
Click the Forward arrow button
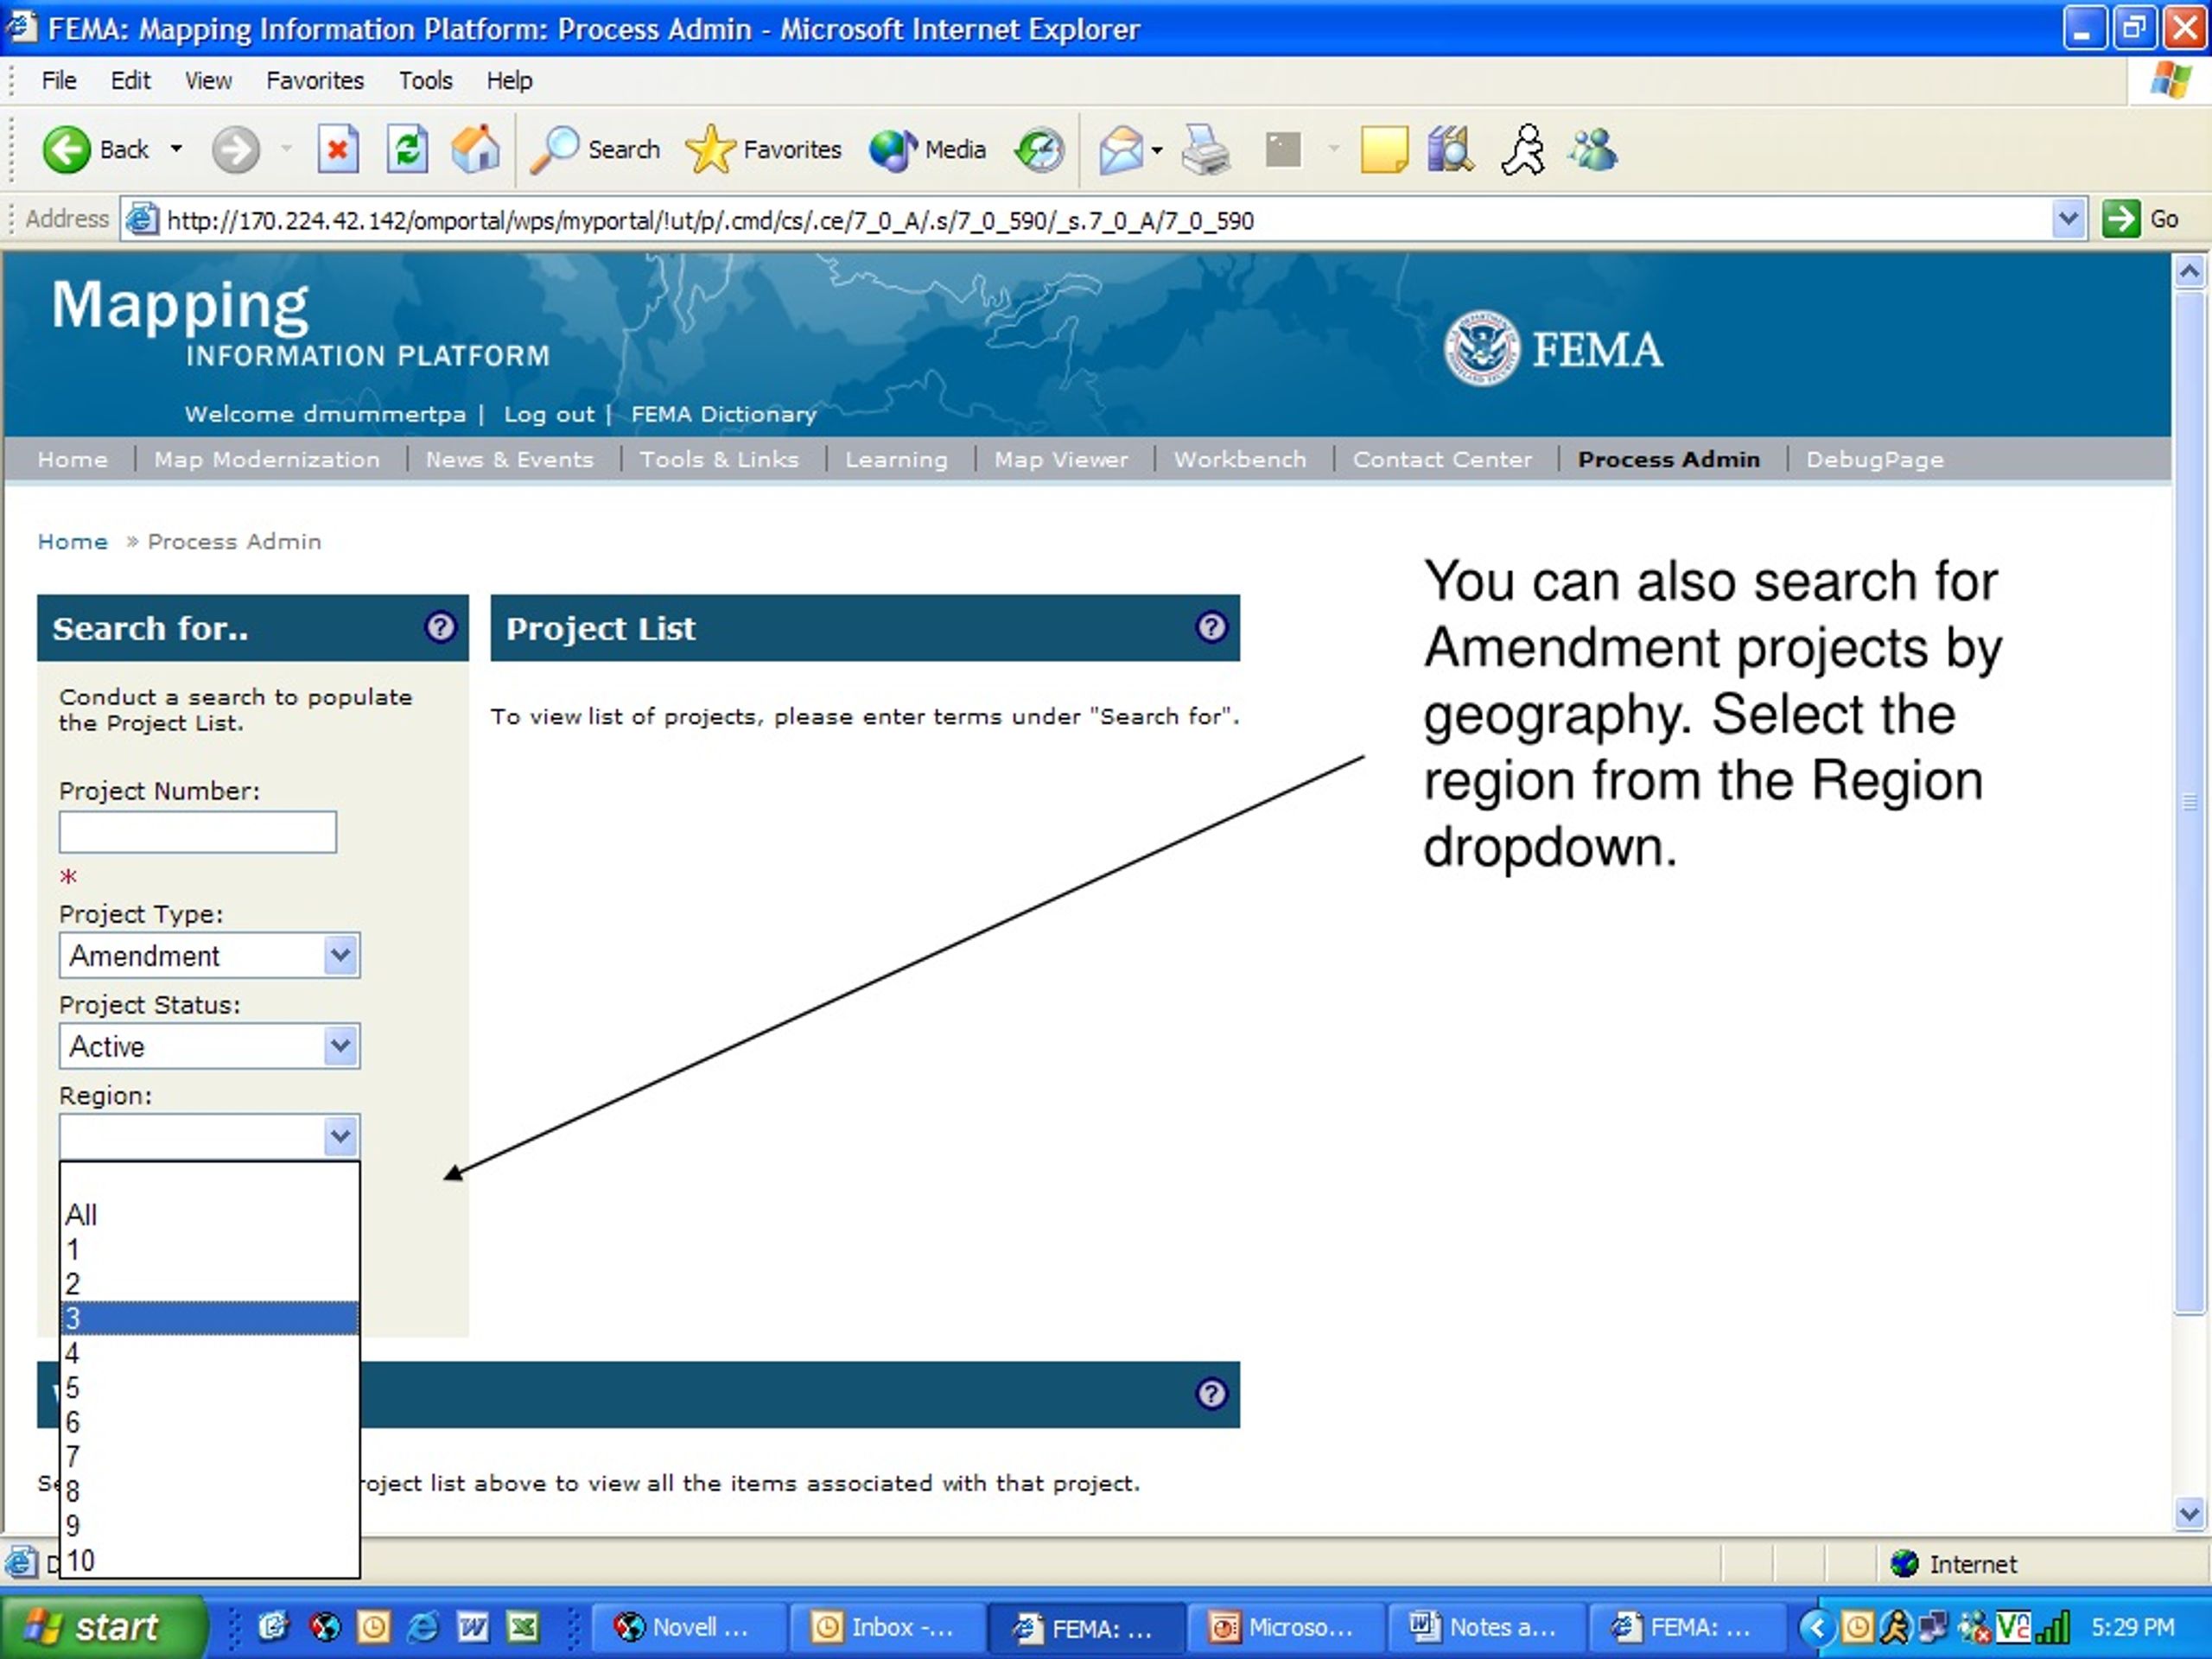click(x=236, y=150)
